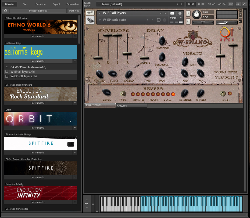
Task: Flip the reverb TYPE toggle switch
Action: (x=123, y=94)
